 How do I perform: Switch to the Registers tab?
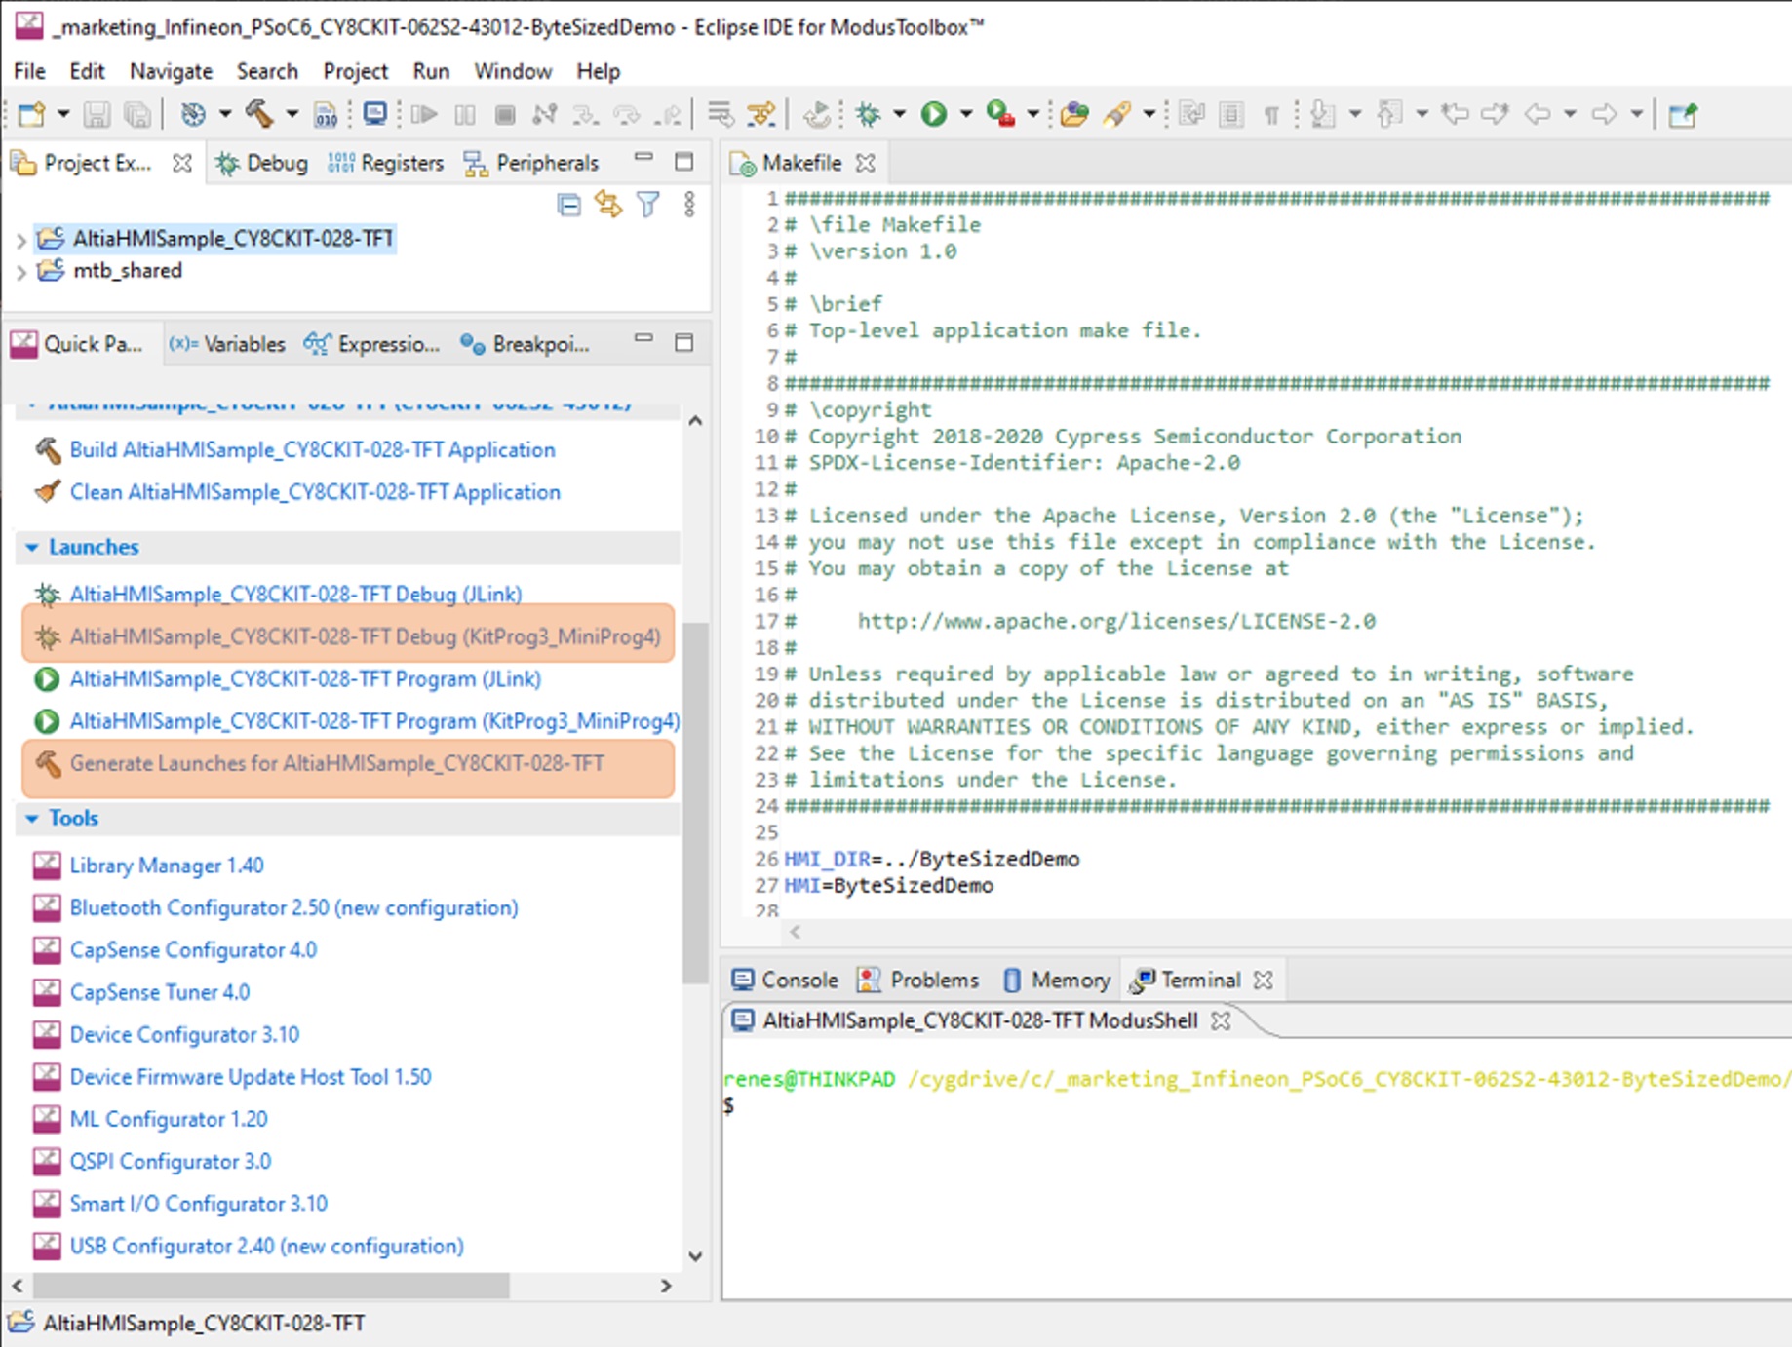pos(386,163)
